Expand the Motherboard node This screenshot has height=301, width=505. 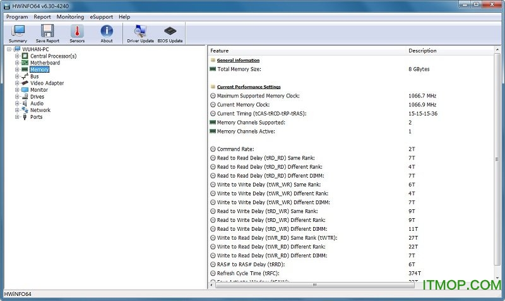[17, 63]
